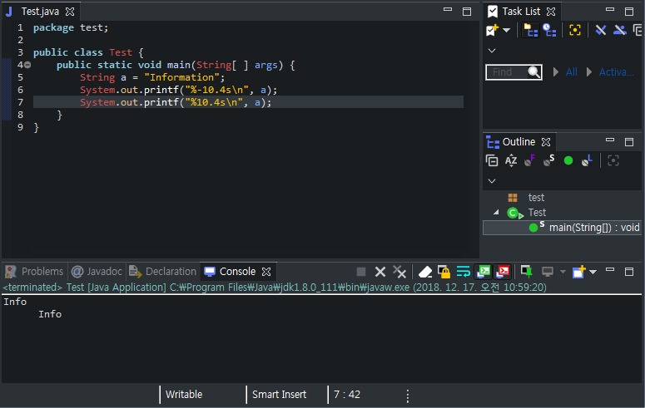Click the package test; line
The width and height of the screenshot is (645, 408).
tap(71, 27)
